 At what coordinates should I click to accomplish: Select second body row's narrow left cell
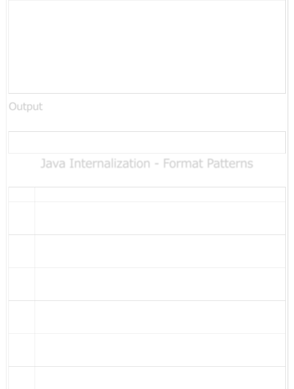[22, 251]
